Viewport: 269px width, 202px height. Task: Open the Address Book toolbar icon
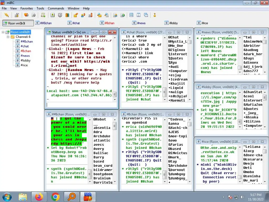(x=53, y=15)
